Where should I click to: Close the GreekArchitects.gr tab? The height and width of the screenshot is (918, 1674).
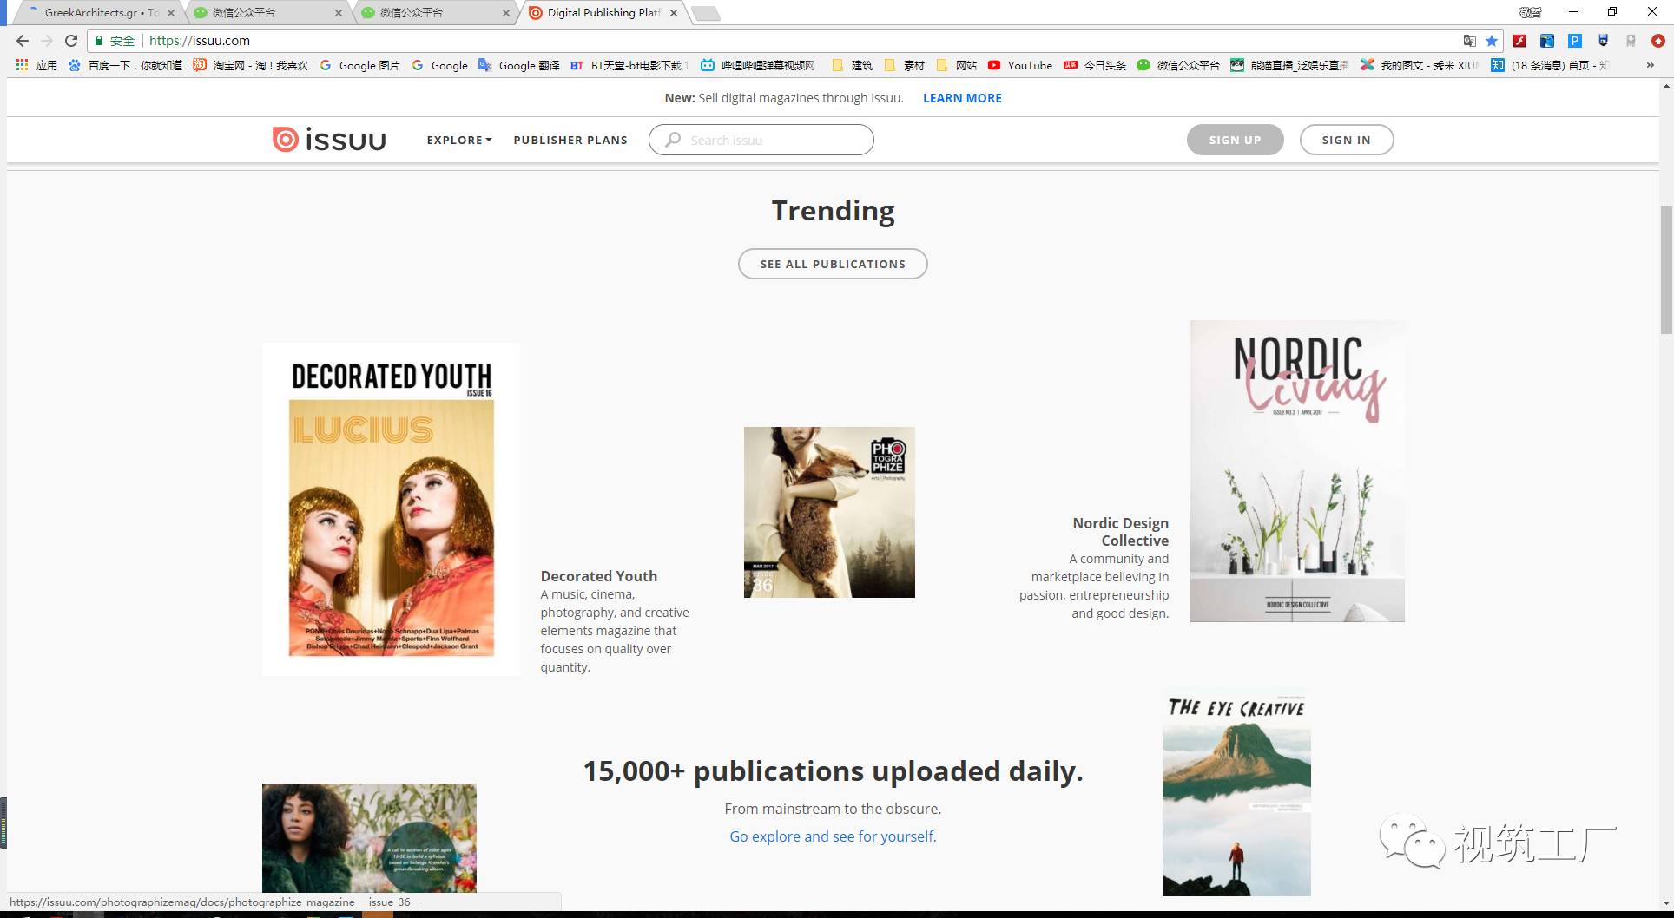click(171, 13)
